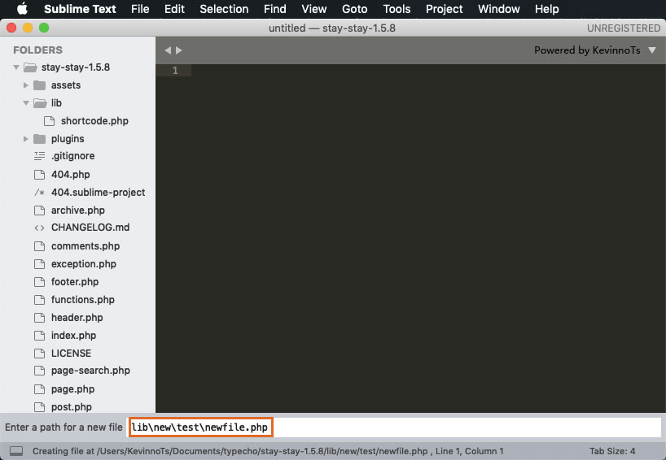Viewport: 666px width, 460px height.
Task: Open the Selection menu
Action: tap(224, 9)
